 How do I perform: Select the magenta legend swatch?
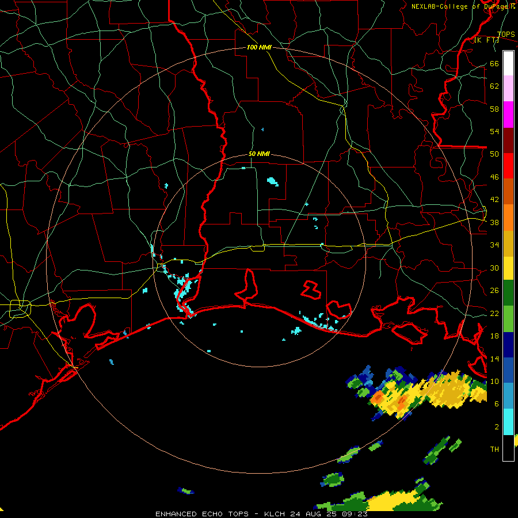pos(508,115)
